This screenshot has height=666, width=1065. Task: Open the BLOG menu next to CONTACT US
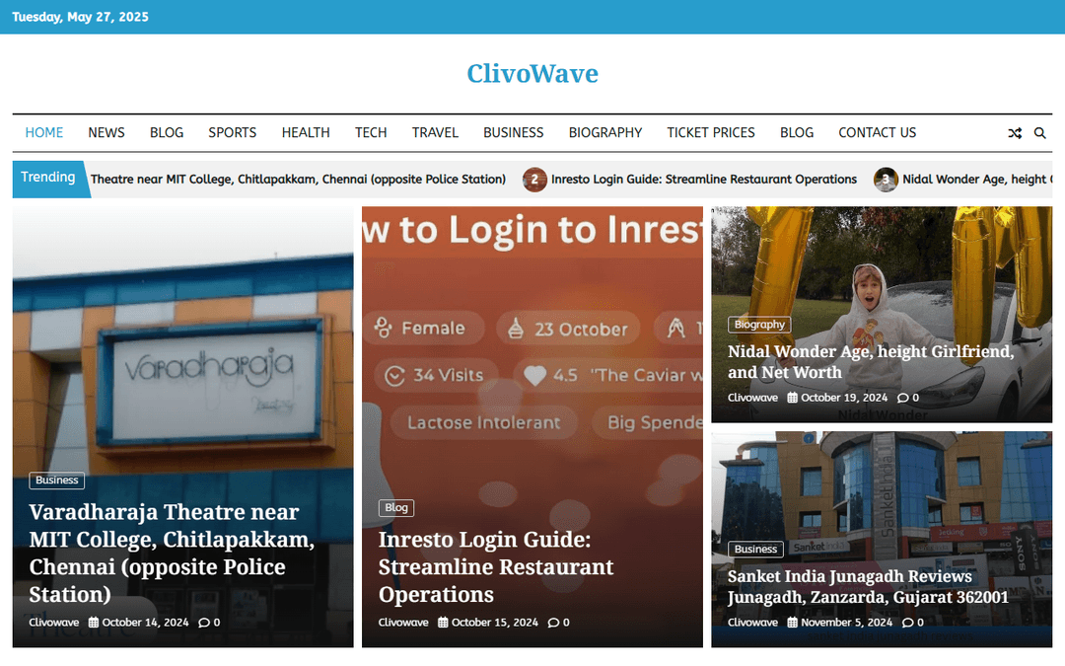pos(797,132)
